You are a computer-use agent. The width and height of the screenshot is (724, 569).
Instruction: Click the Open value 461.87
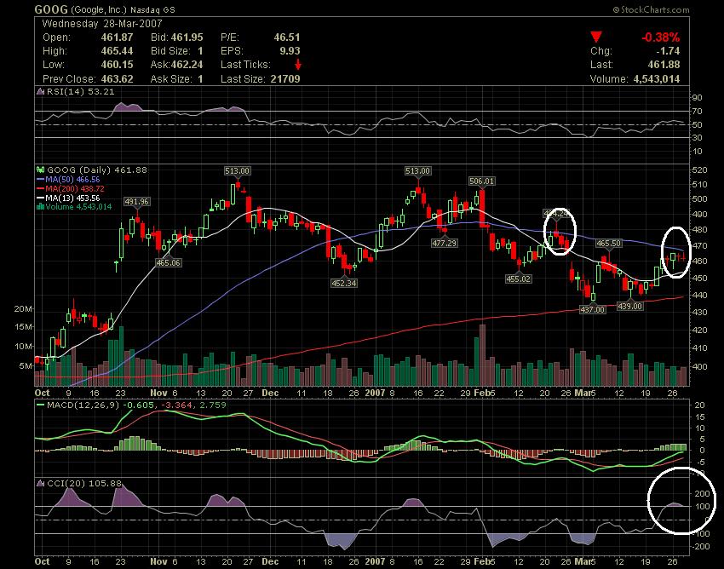click(x=117, y=37)
